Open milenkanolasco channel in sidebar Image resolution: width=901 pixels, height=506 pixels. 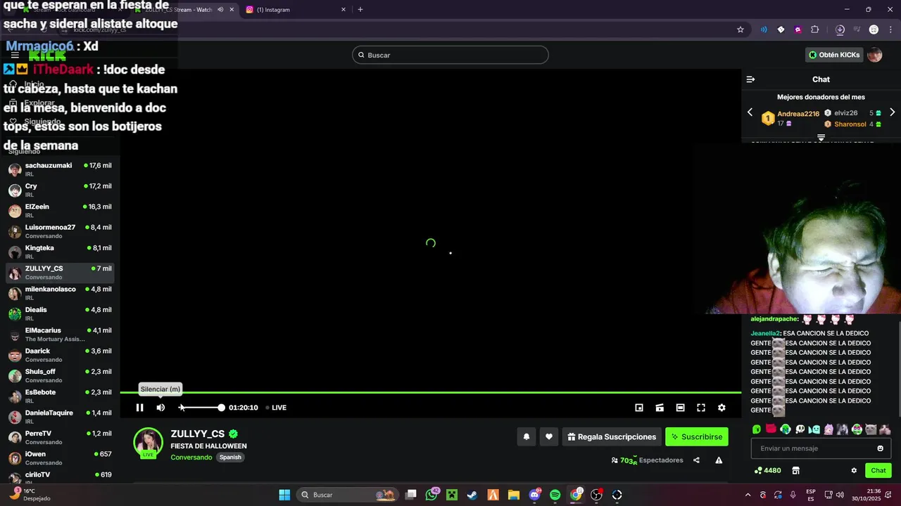click(60, 293)
